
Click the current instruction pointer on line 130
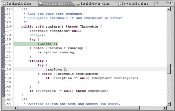coord(3,44)
